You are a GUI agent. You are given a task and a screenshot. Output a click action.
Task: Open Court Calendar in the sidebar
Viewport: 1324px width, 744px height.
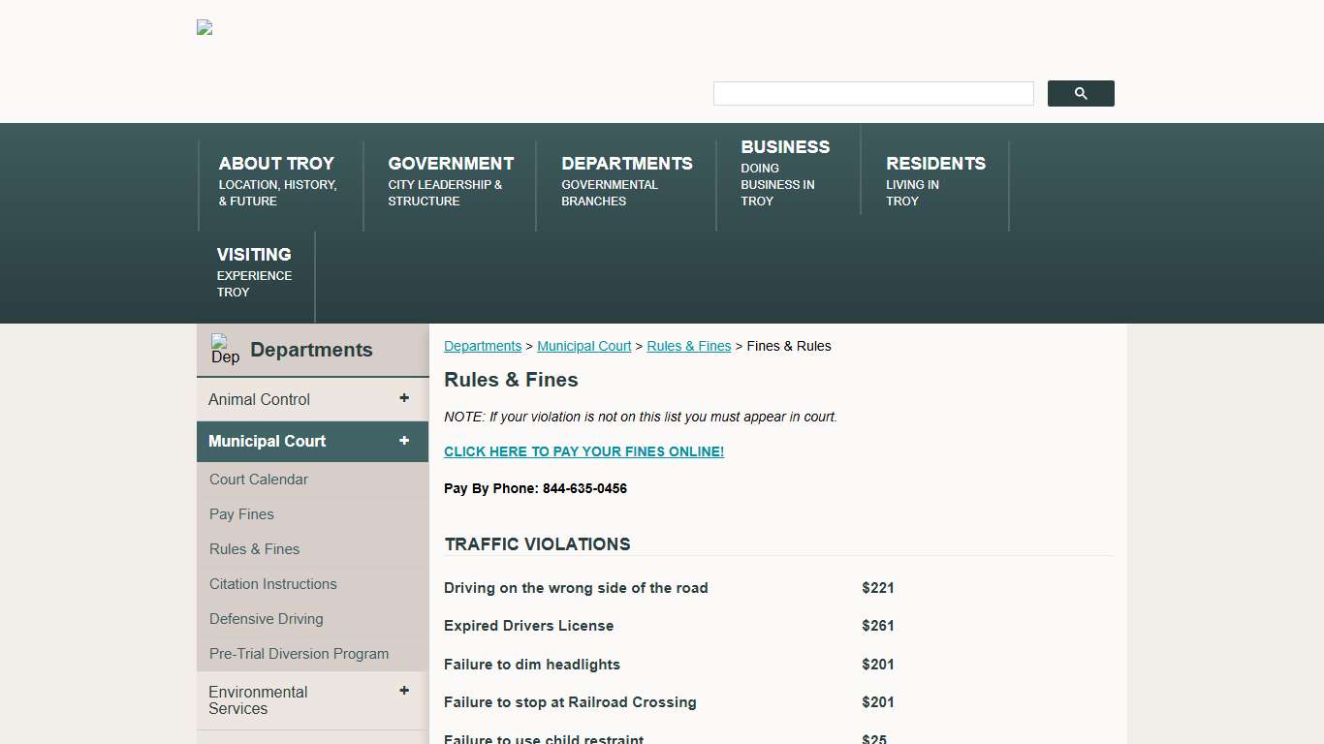[x=259, y=480]
